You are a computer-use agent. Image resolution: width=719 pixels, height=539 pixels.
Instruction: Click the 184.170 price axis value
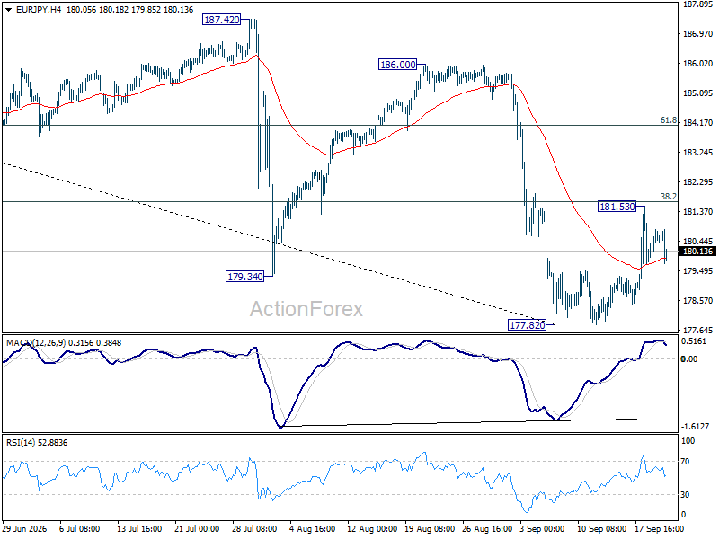698,123
